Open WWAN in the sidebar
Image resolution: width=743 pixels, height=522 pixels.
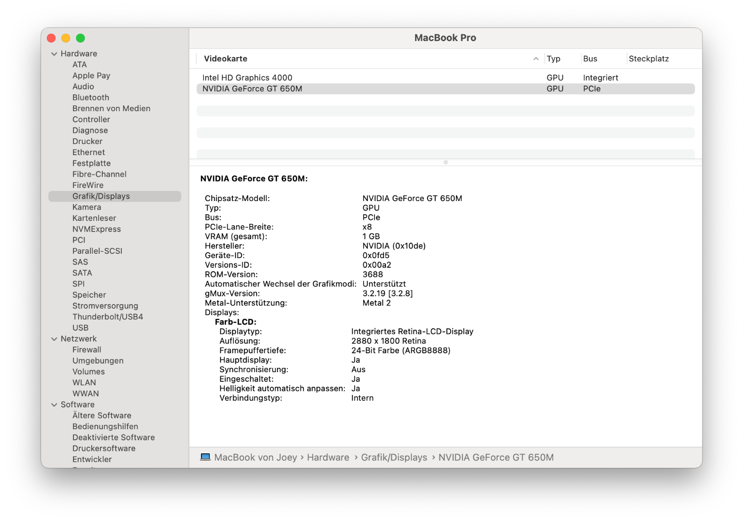coord(86,394)
